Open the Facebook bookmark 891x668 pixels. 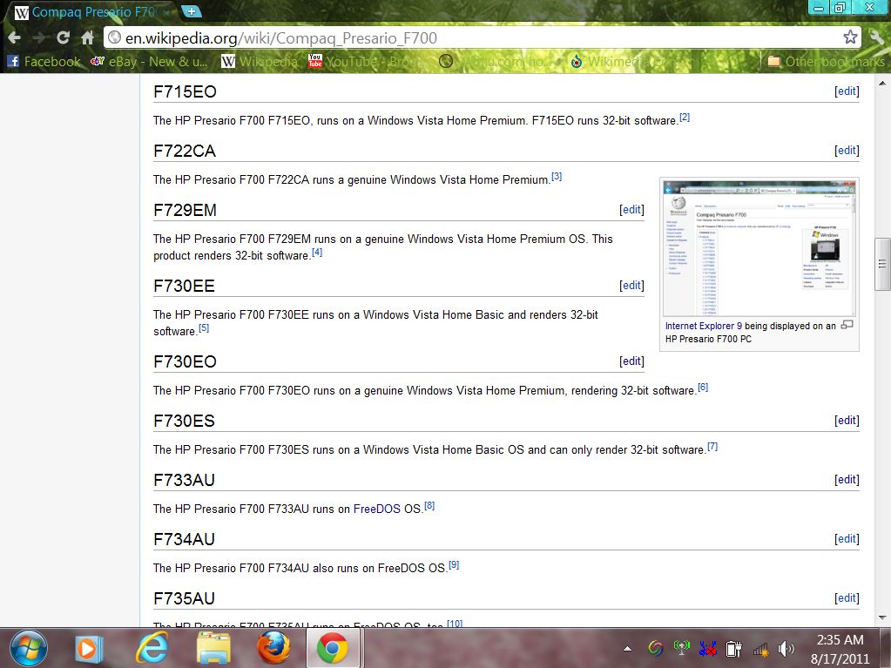click(44, 62)
